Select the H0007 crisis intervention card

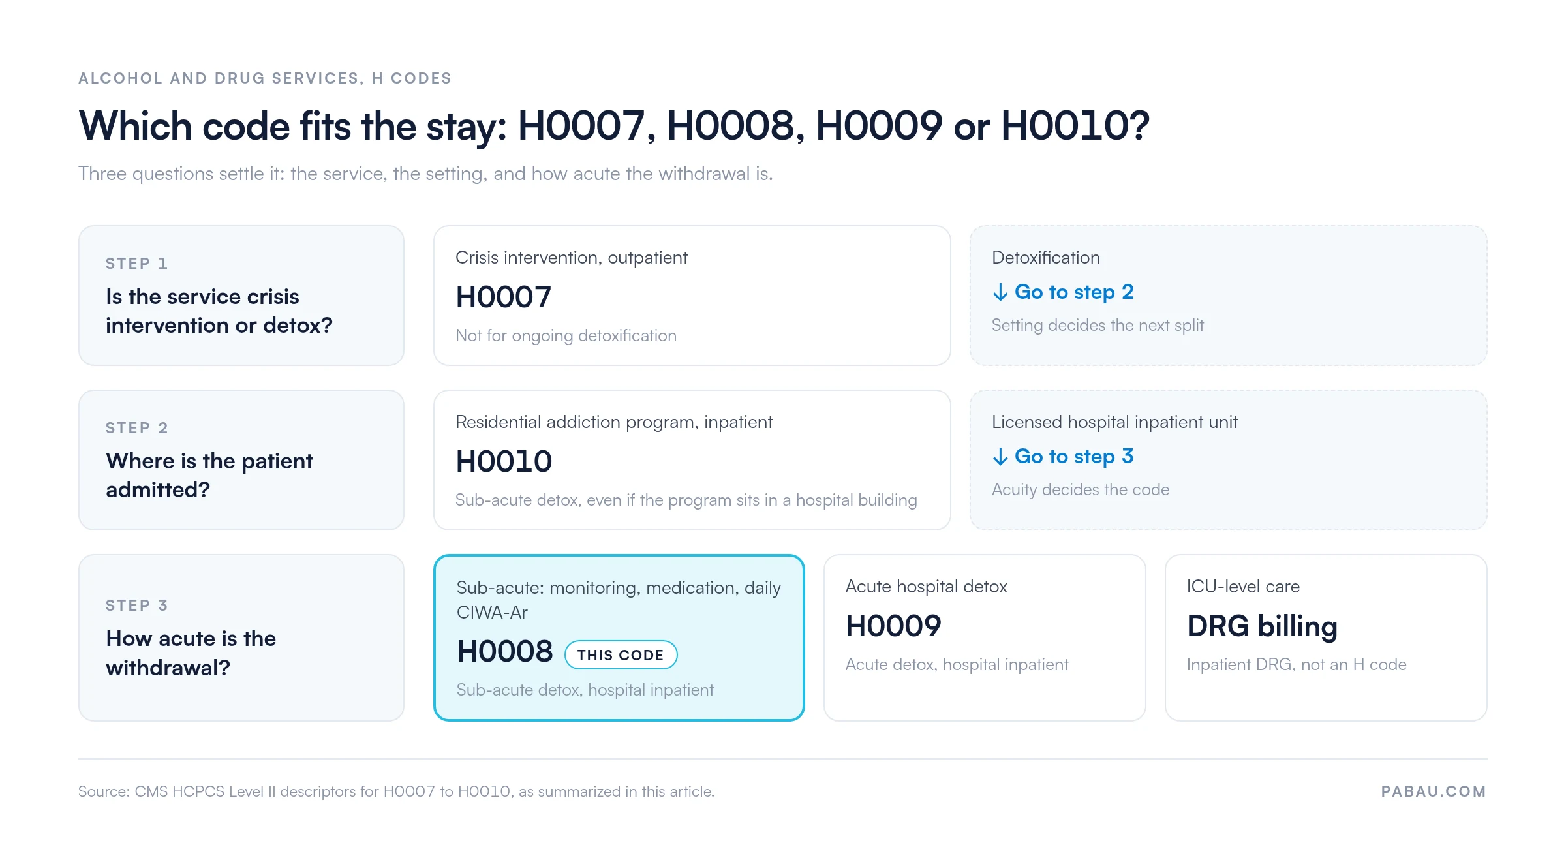pos(692,296)
